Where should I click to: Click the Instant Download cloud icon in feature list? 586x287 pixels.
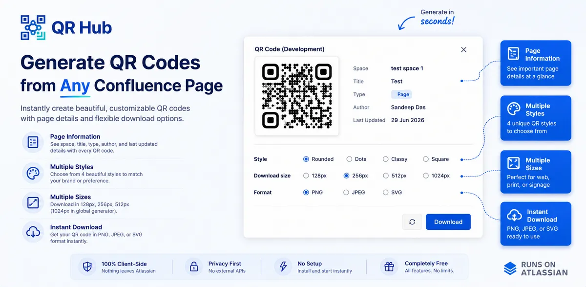pos(33,233)
